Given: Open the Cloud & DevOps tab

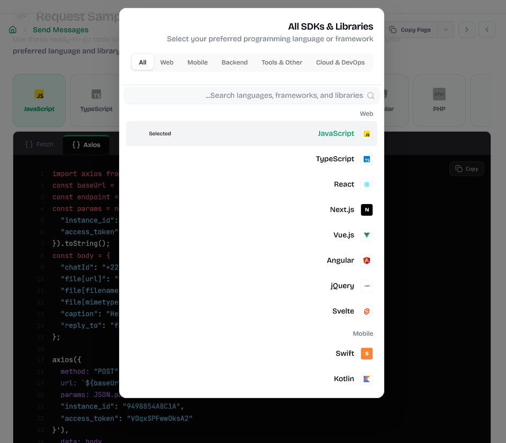Looking at the screenshot, I should point(340,62).
